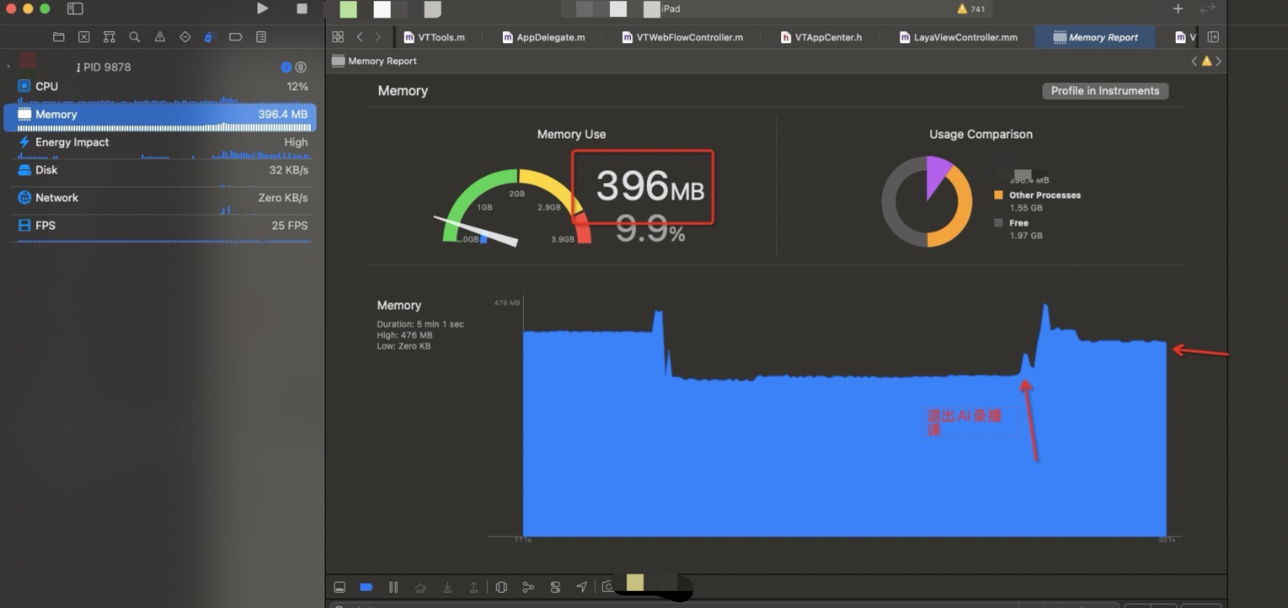Switch to the VTWebFlowController.m tab

683,37
